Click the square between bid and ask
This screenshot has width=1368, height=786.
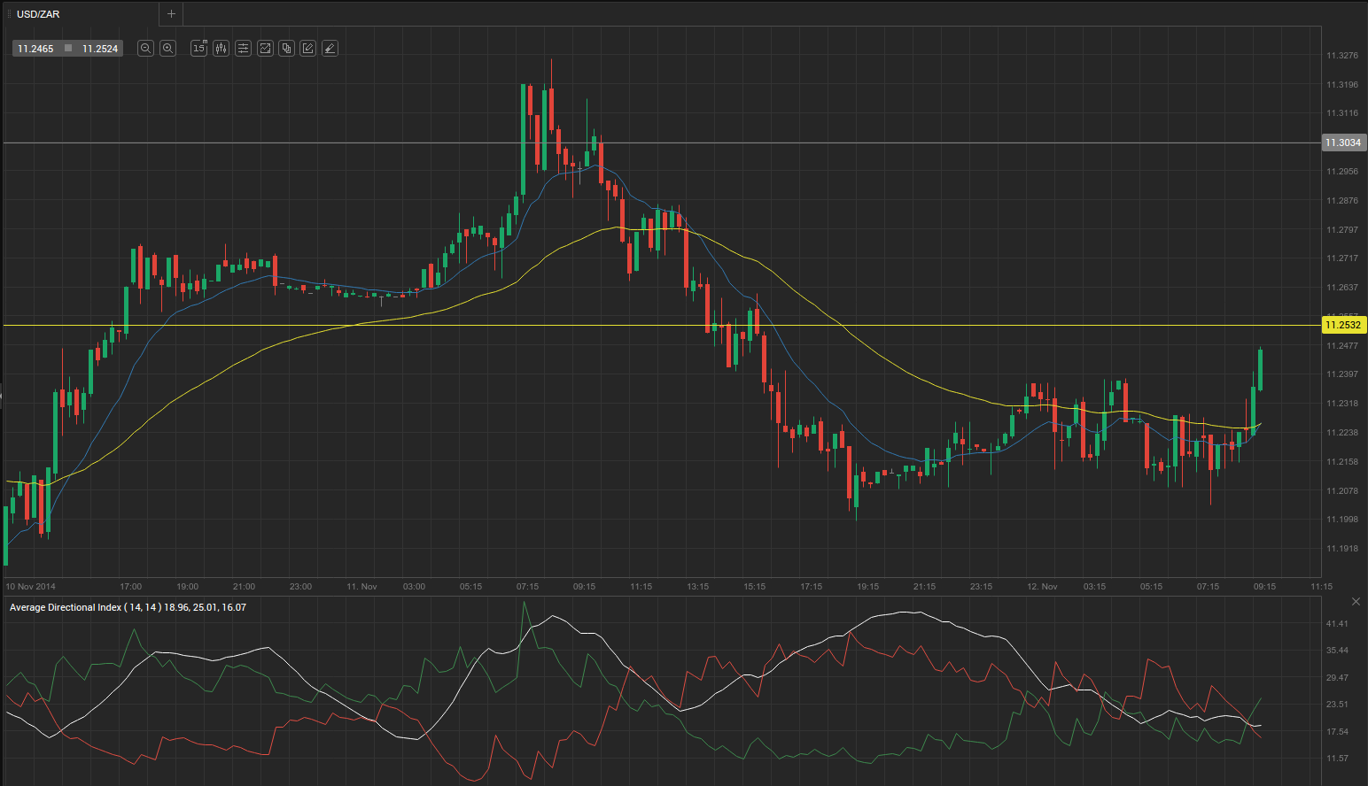pos(68,49)
